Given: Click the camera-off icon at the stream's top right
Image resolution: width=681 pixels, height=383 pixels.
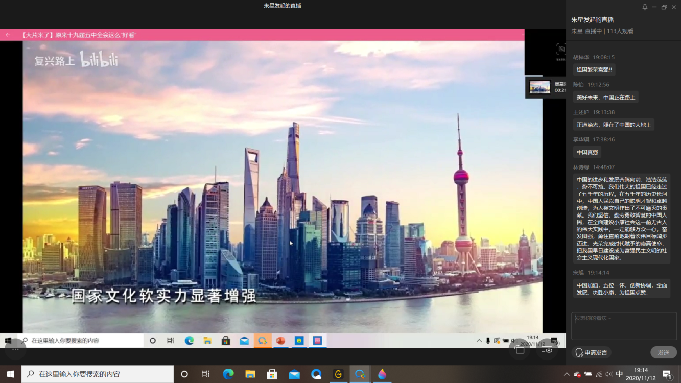Looking at the screenshot, I should (x=561, y=49).
